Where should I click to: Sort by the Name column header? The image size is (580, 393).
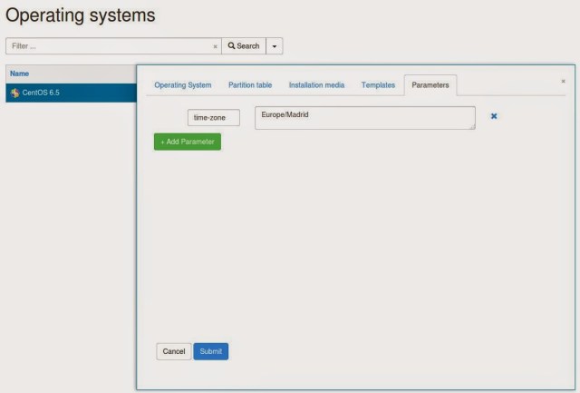click(x=19, y=73)
